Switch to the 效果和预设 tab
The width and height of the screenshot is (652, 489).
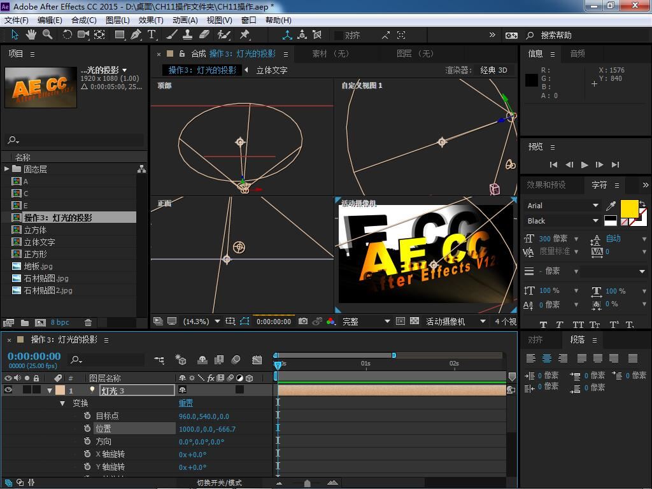click(546, 185)
